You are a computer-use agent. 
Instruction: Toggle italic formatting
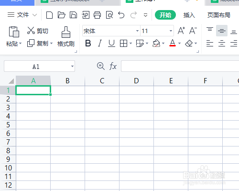click(100, 43)
